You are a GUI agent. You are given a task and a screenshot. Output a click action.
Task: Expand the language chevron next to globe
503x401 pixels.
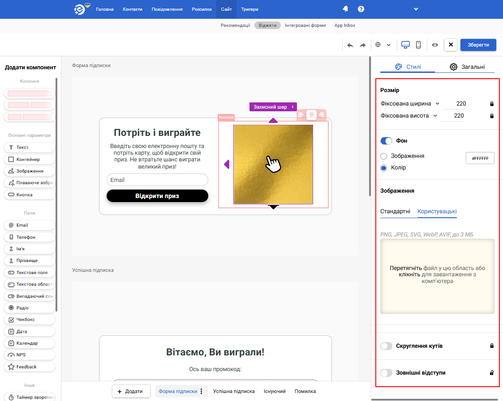(x=388, y=45)
